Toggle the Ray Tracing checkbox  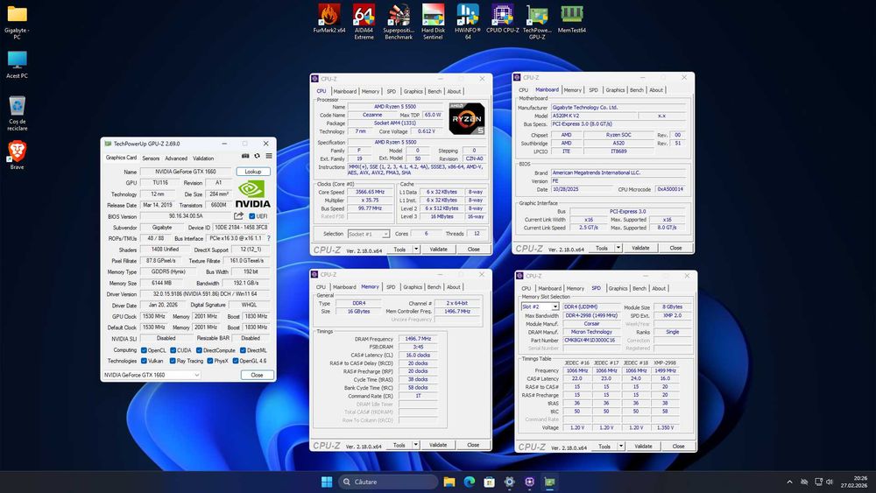click(x=173, y=362)
